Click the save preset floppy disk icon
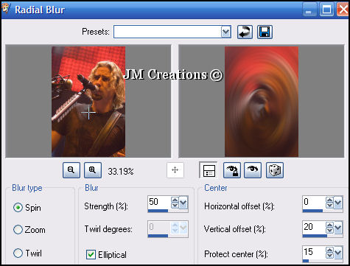Screen dimensions: 350x266 [x=265, y=32]
